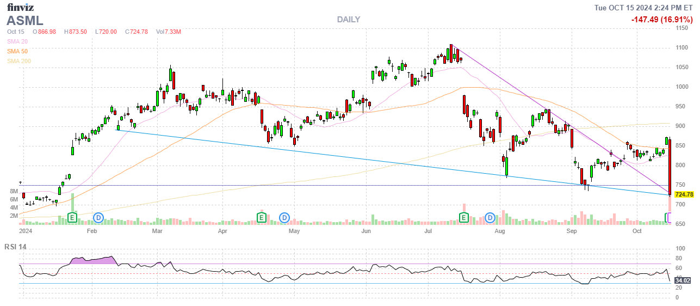Screen dimensions: 700x306
Task: Click the DAILY timeframe label
Action: [x=348, y=20]
